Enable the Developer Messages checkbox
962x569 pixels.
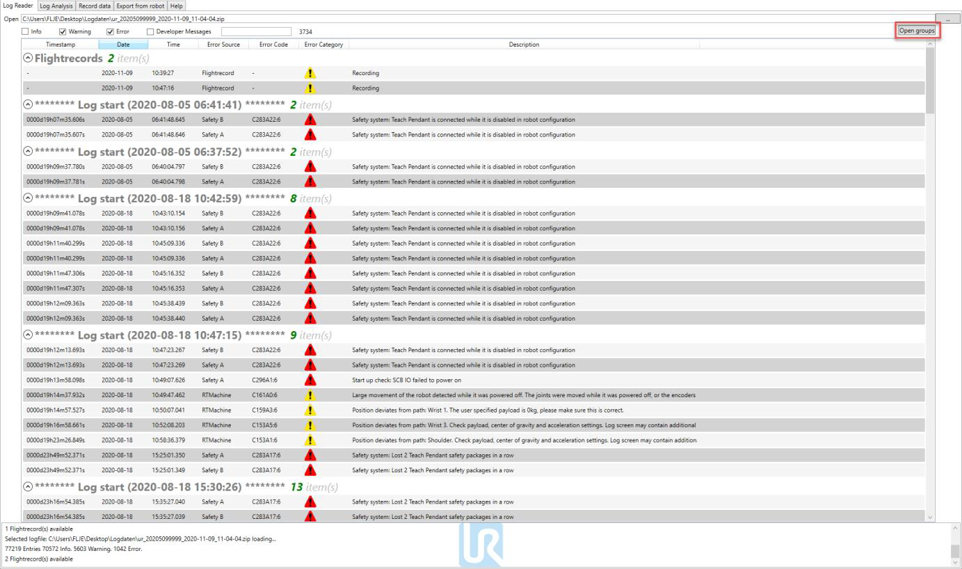click(x=150, y=31)
